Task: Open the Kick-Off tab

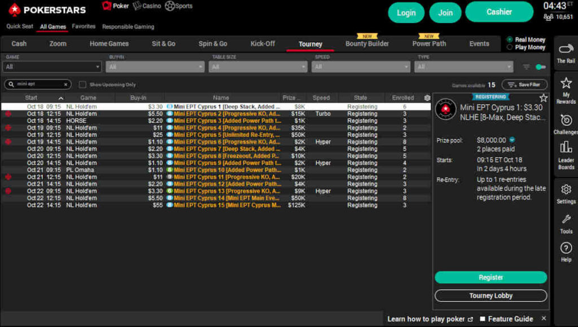Action: pos(262,43)
